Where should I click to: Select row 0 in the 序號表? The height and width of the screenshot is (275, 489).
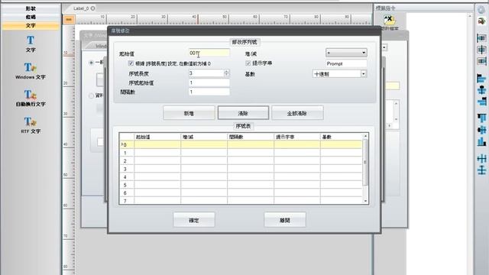pyautogui.click(x=241, y=144)
